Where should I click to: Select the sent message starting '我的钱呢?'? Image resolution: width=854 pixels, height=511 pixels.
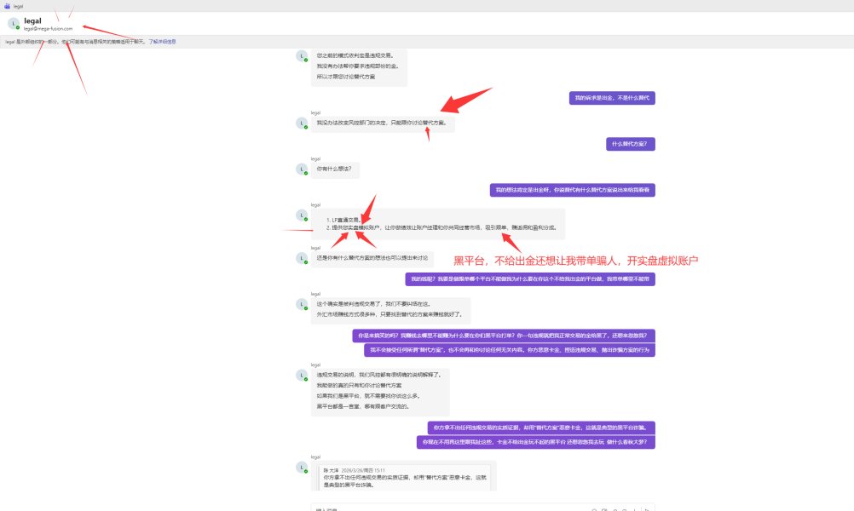point(530,279)
